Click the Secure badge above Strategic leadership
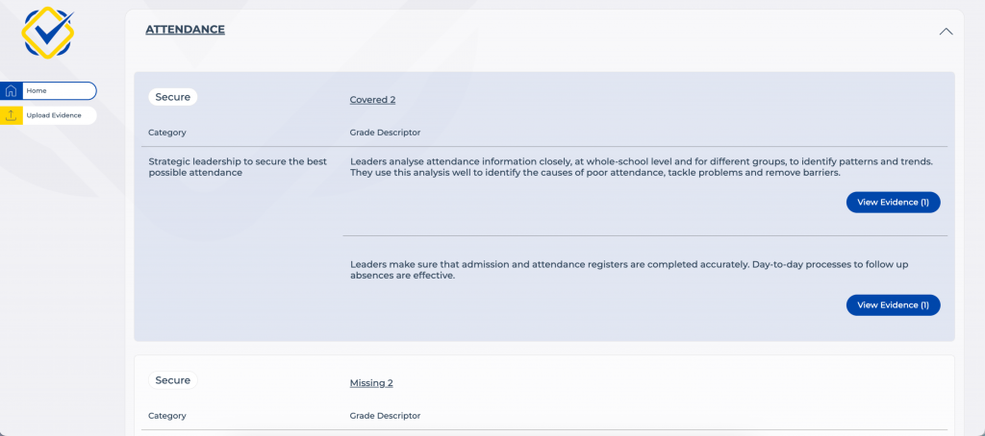 pyautogui.click(x=173, y=97)
